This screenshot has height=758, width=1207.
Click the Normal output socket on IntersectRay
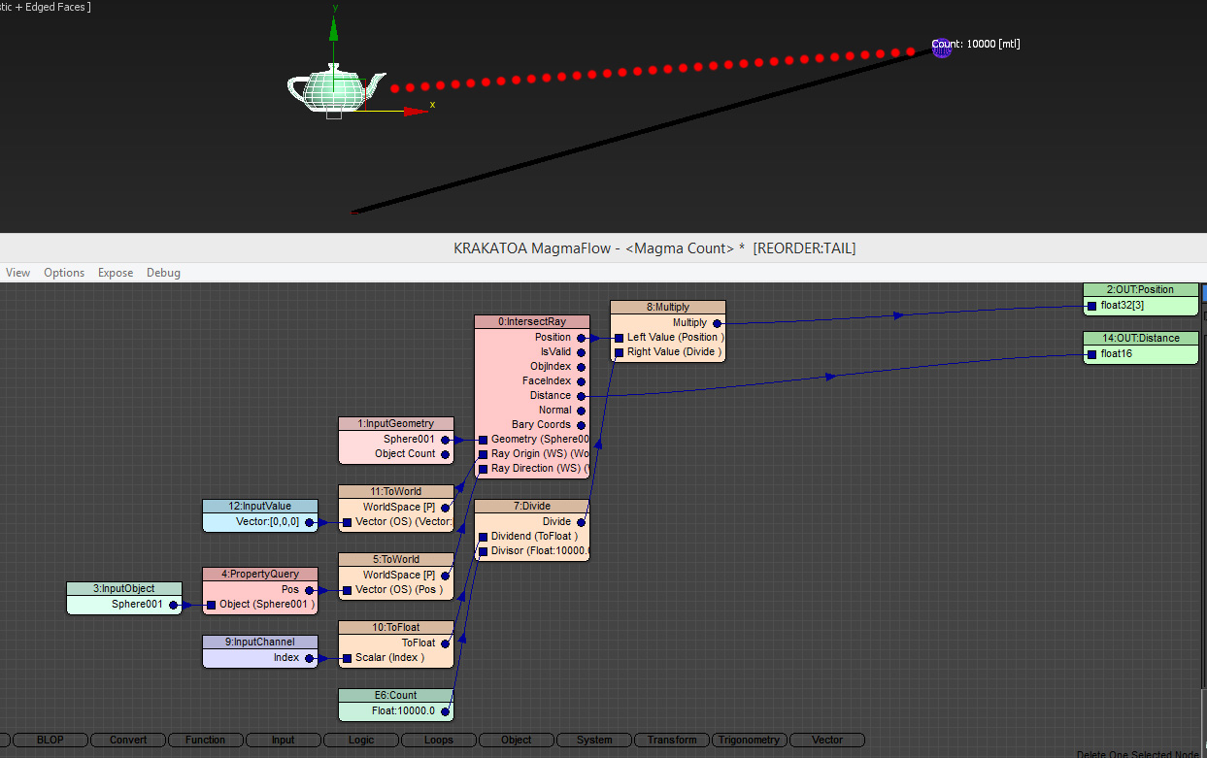coord(581,411)
